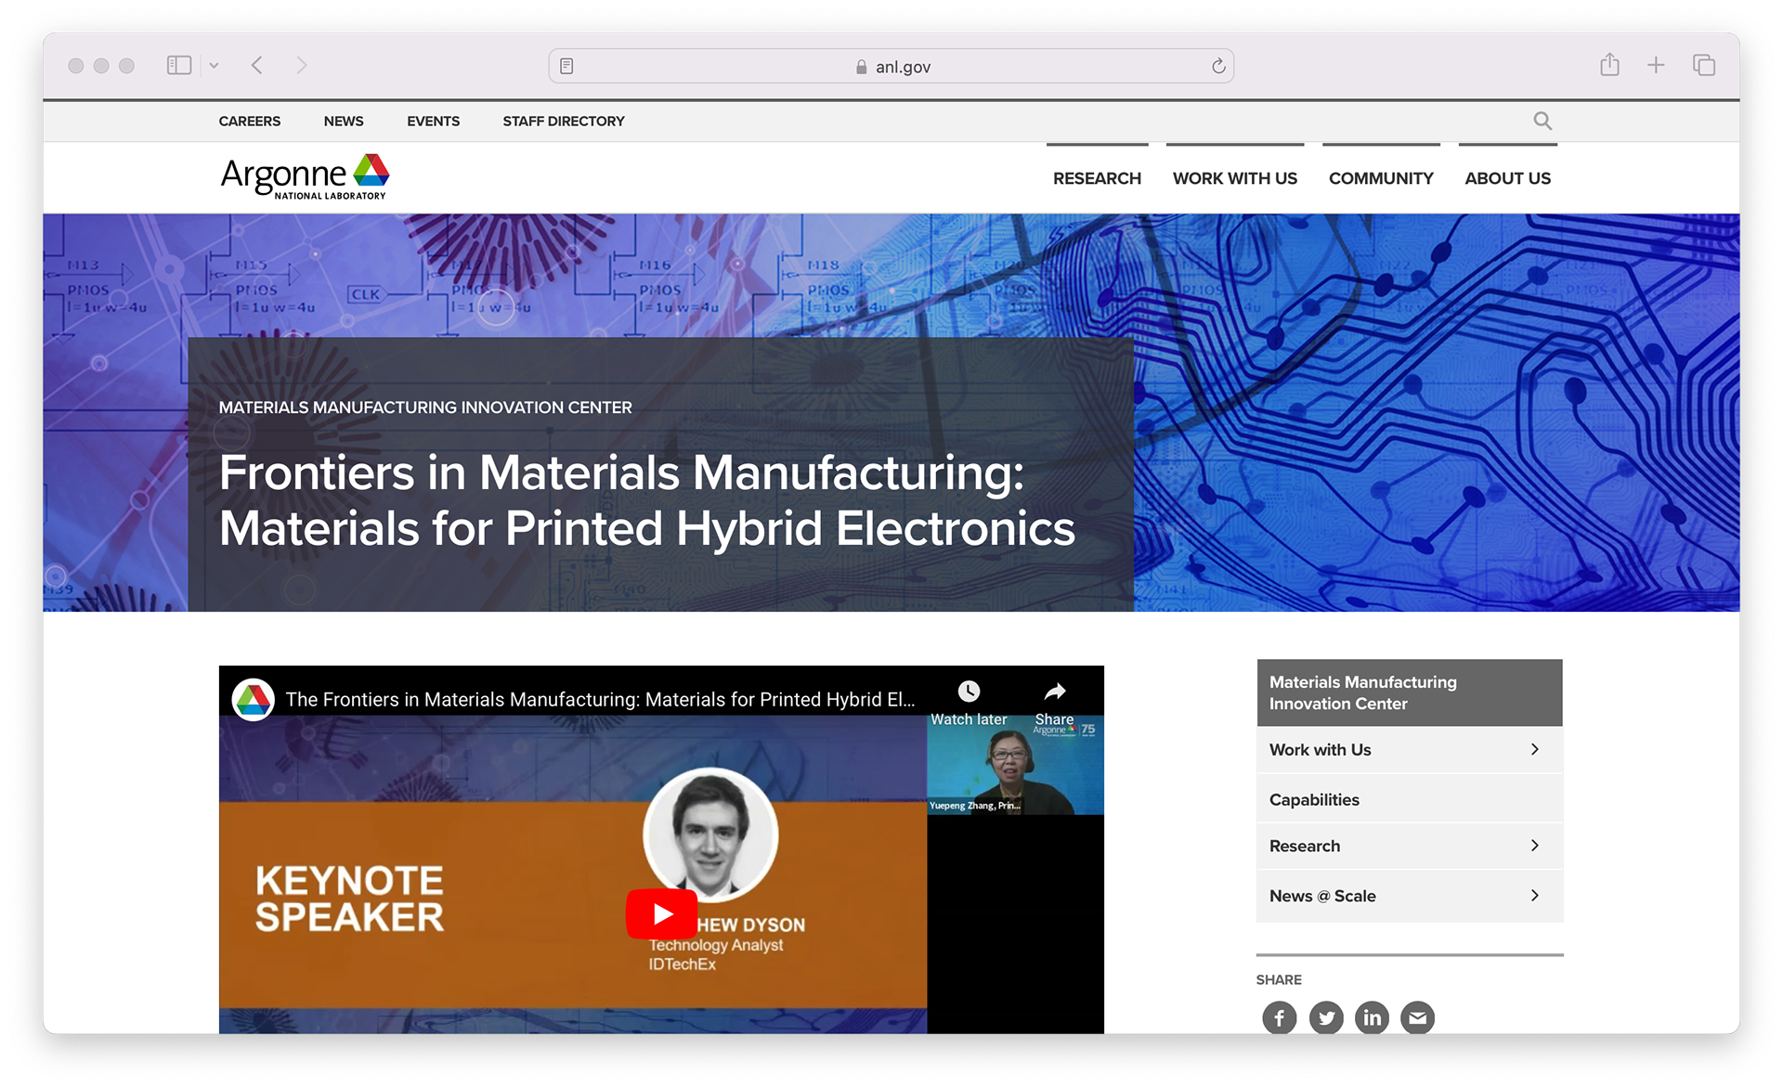Screen dimensions: 1783x1087
Task: Share page by email icon
Action: 1417,1018
